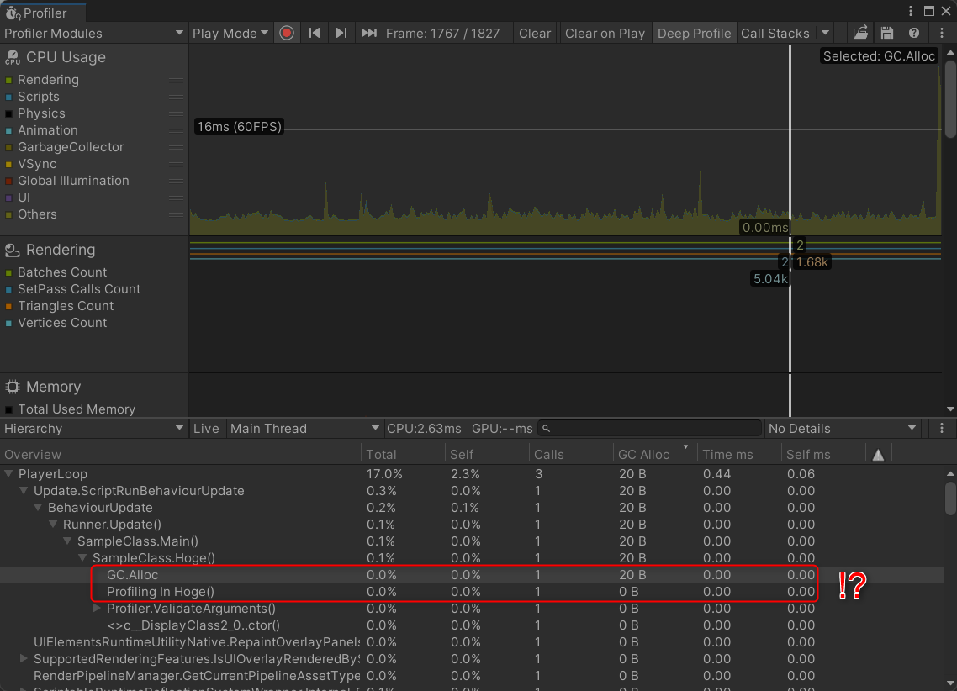Toggle the UI category color box
The width and height of the screenshot is (957, 691).
pos(8,198)
